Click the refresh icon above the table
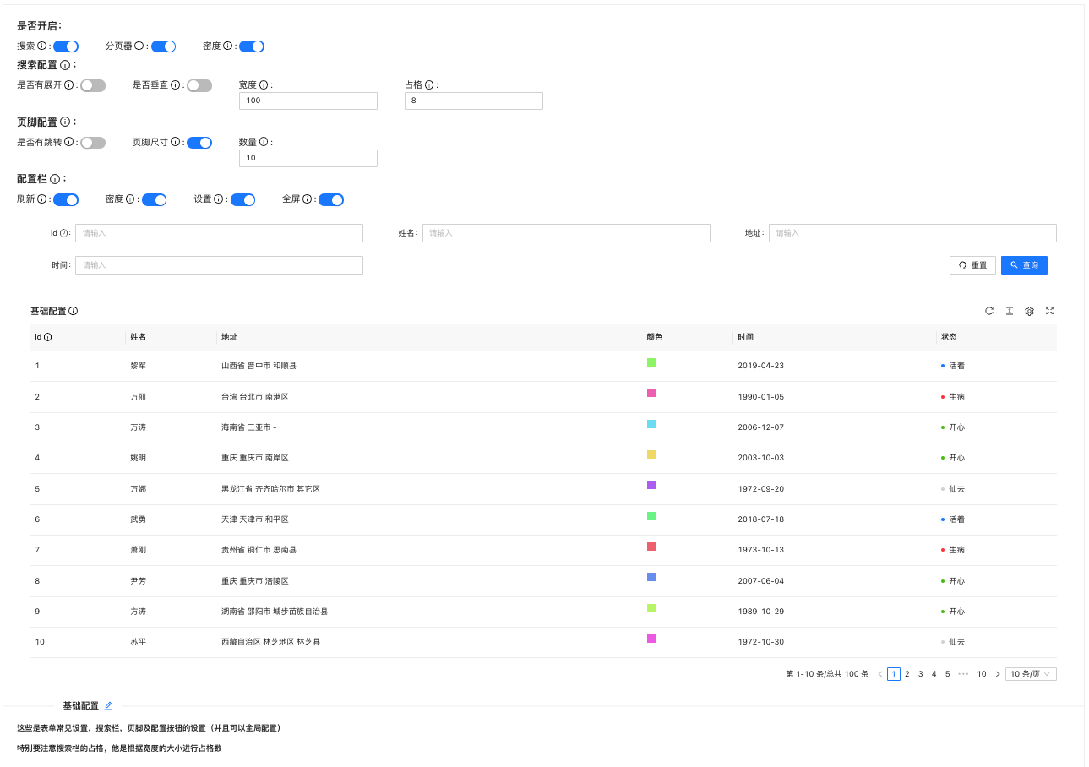The height and width of the screenshot is (767, 1089). pos(989,311)
